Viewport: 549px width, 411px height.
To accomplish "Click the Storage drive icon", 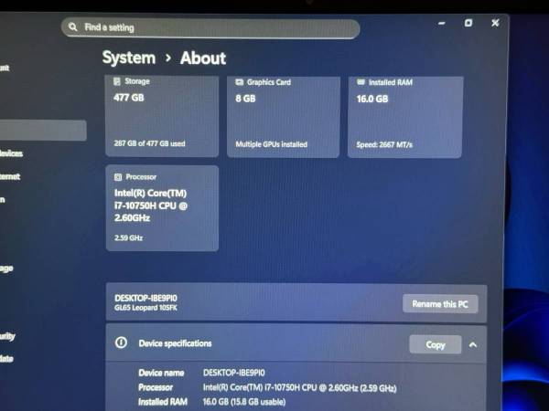I will click(118, 81).
